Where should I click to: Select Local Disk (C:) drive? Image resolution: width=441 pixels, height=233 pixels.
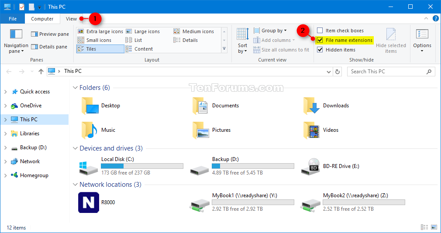coord(131,166)
